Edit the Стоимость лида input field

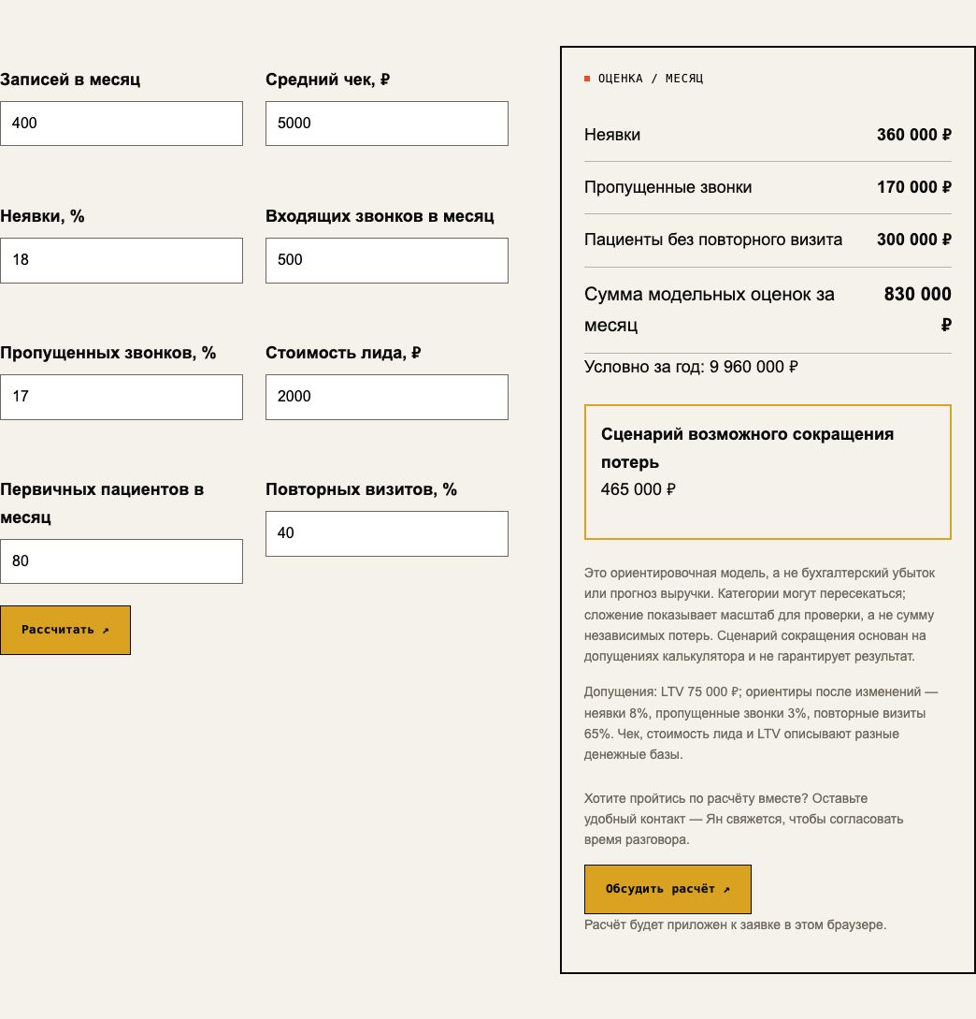(387, 397)
